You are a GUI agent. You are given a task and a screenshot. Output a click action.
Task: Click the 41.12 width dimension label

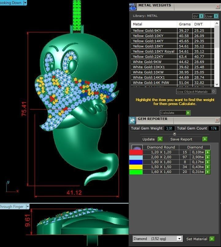point(74,193)
